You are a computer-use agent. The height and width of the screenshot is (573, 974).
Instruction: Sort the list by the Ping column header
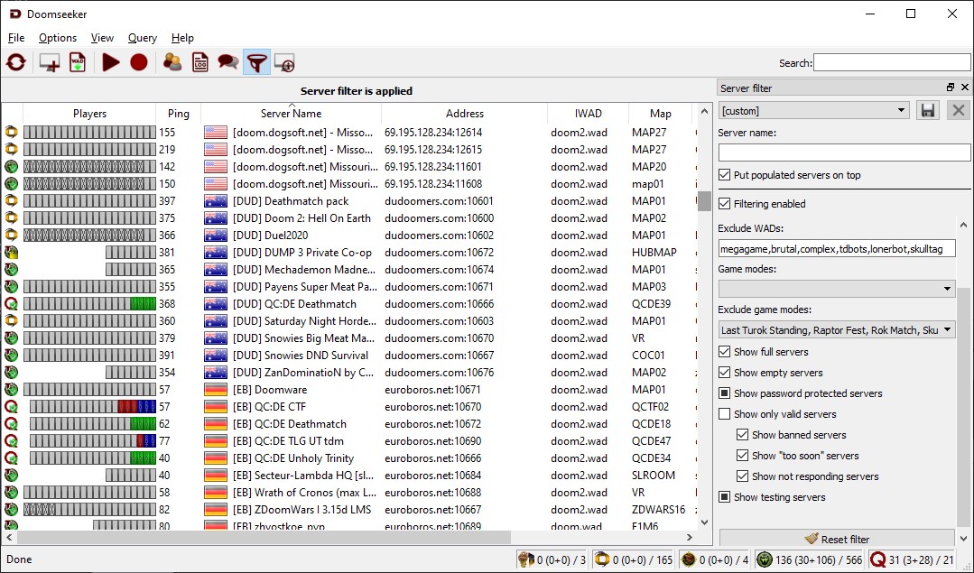(179, 114)
